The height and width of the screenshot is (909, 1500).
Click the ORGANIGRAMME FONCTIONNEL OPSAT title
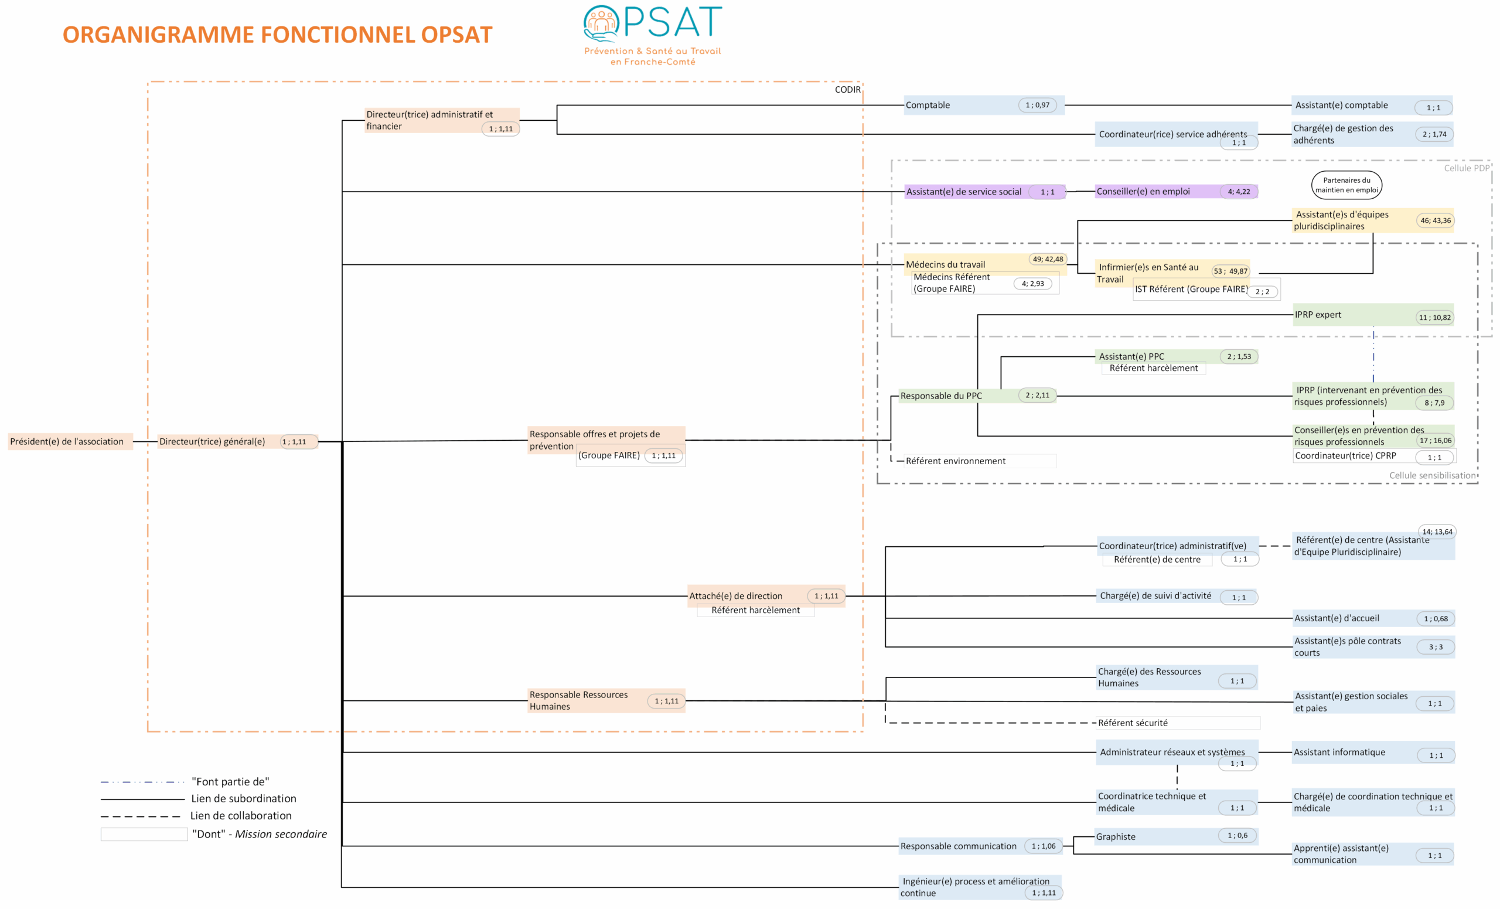(x=277, y=35)
